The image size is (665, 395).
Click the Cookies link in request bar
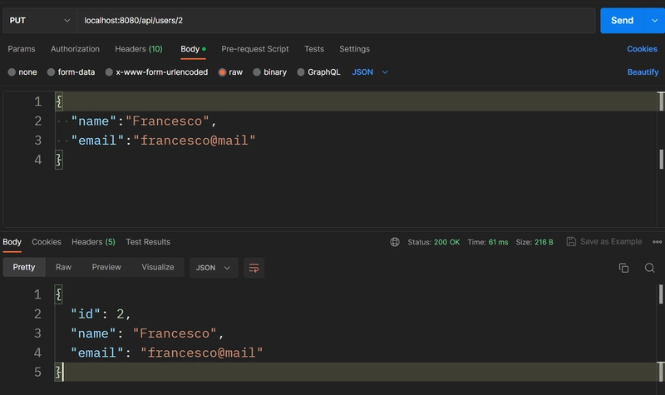coord(642,49)
